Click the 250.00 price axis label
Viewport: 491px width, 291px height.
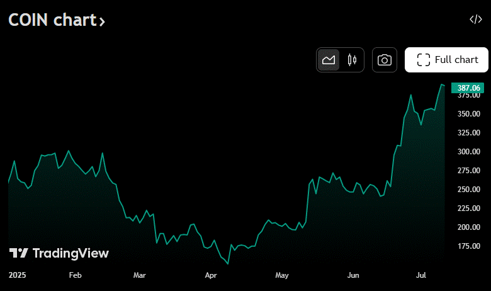[469, 189]
